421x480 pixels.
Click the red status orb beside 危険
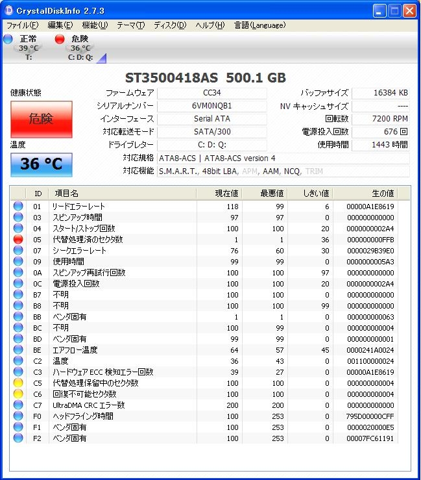click(60, 39)
